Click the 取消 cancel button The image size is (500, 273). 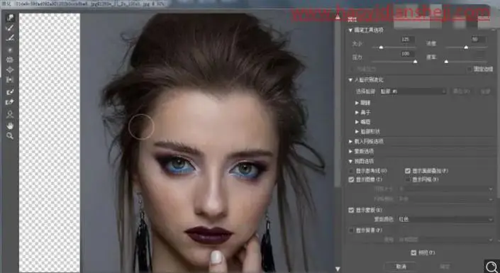(401, 267)
